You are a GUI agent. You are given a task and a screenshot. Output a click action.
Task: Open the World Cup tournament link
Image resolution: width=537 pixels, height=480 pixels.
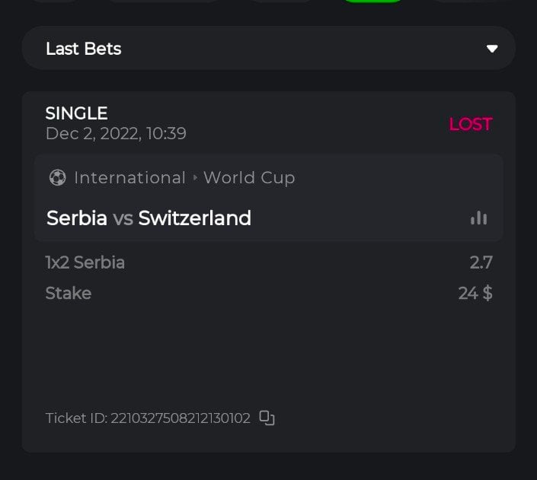(x=249, y=178)
